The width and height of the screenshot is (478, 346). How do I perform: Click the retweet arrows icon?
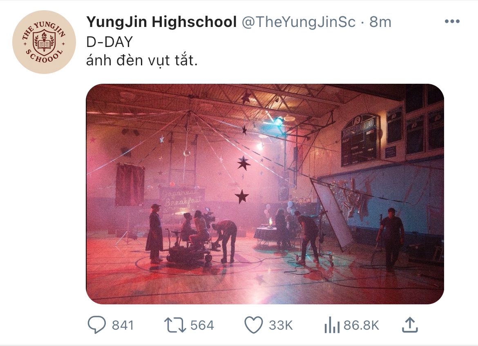tap(175, 325)
